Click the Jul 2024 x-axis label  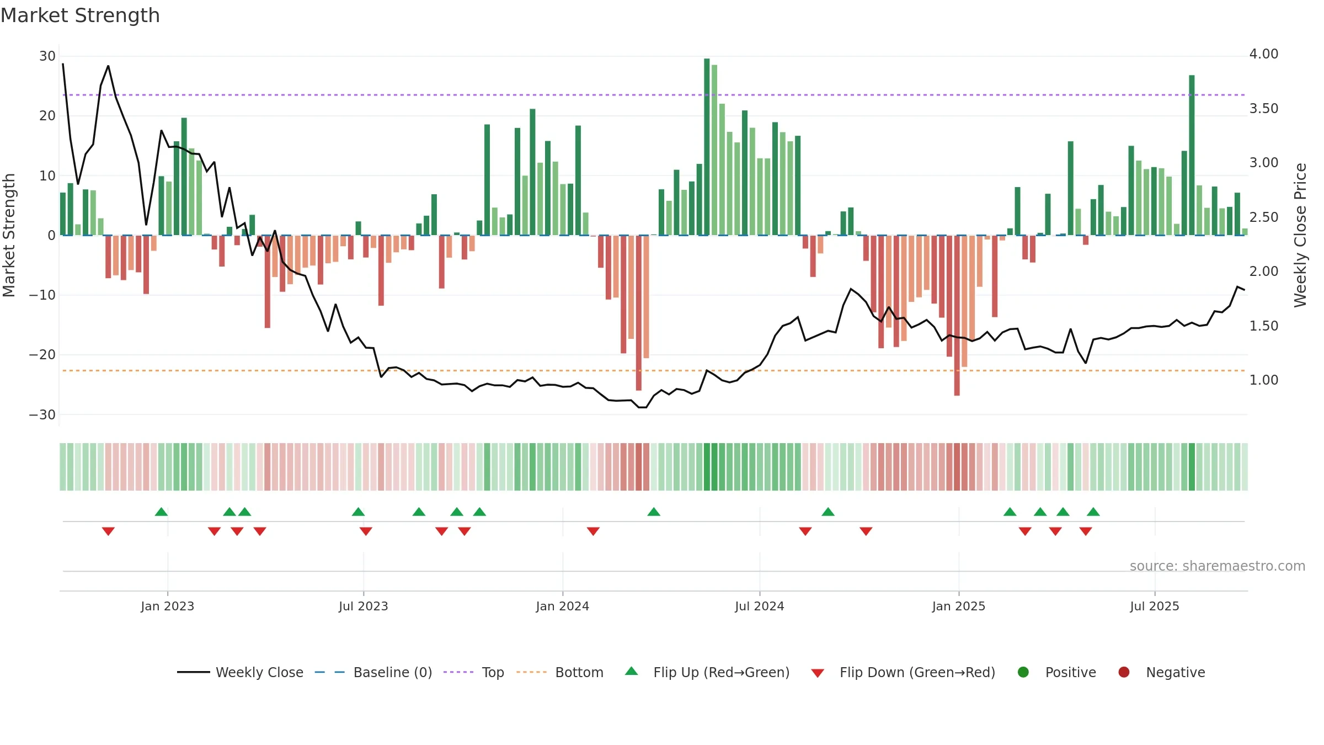tap(760, 606)
